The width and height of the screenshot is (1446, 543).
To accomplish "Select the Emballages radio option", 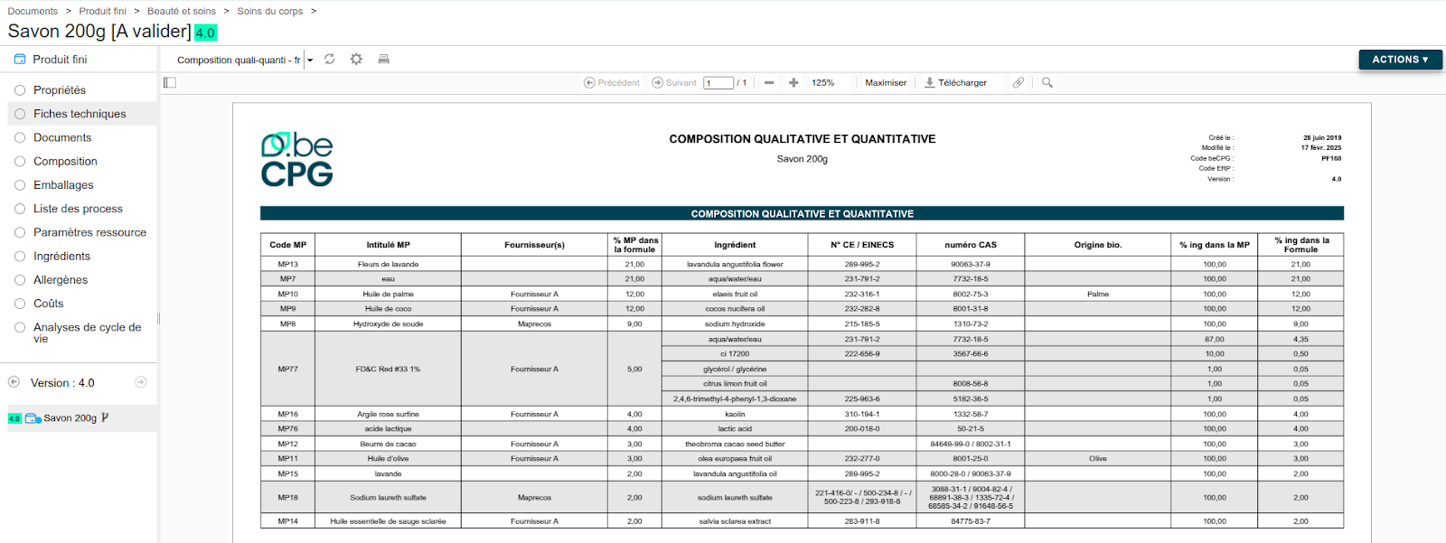I will 20,184.
